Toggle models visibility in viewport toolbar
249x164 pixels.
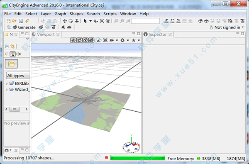(x=91, y=40)
